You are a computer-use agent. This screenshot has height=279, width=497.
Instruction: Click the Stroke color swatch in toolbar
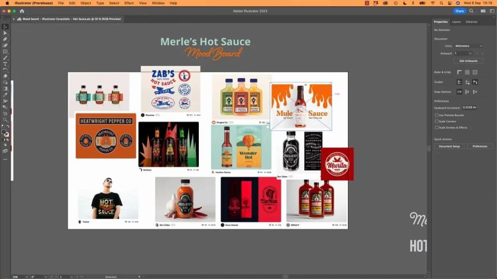pos(6,135)
